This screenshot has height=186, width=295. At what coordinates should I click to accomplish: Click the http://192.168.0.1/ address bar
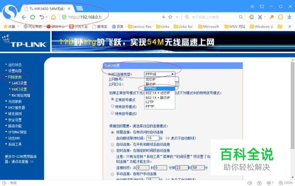click(x=85, y=17)
